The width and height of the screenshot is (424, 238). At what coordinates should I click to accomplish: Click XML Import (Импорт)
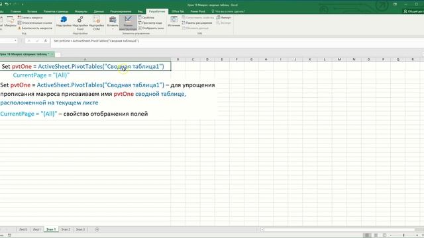[x=223, y=18]
